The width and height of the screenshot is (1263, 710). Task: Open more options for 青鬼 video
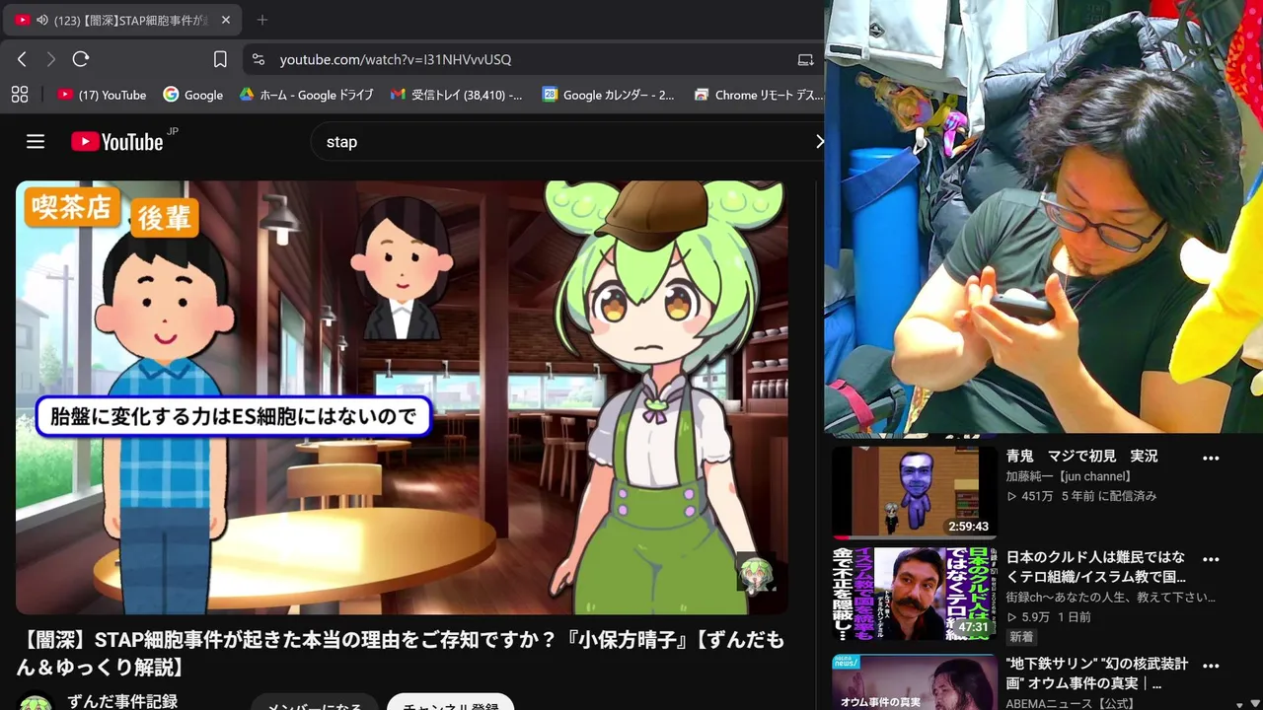click(1211, 458)
